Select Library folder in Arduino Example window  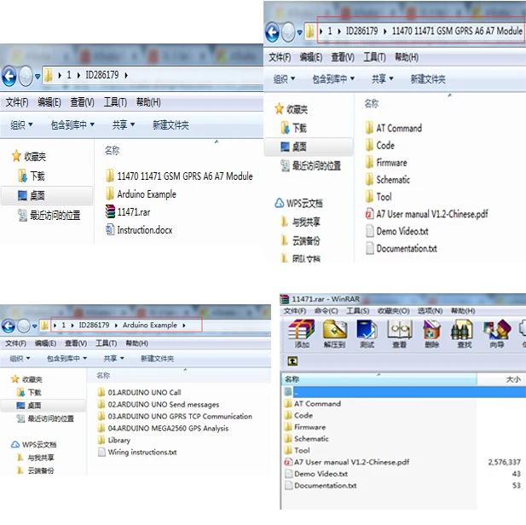click(114, 440)
